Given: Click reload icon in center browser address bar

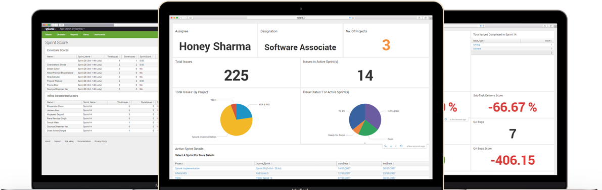Looking at the screenshot, I should [x=353, y=18].
